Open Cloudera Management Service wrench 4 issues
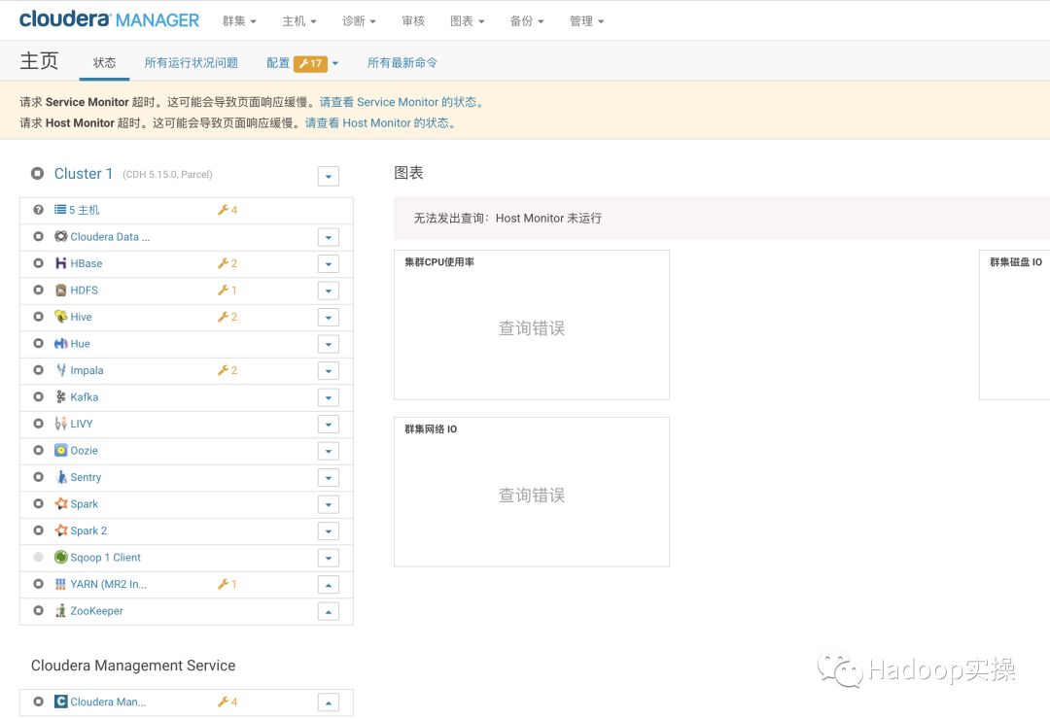 point(227,702)
